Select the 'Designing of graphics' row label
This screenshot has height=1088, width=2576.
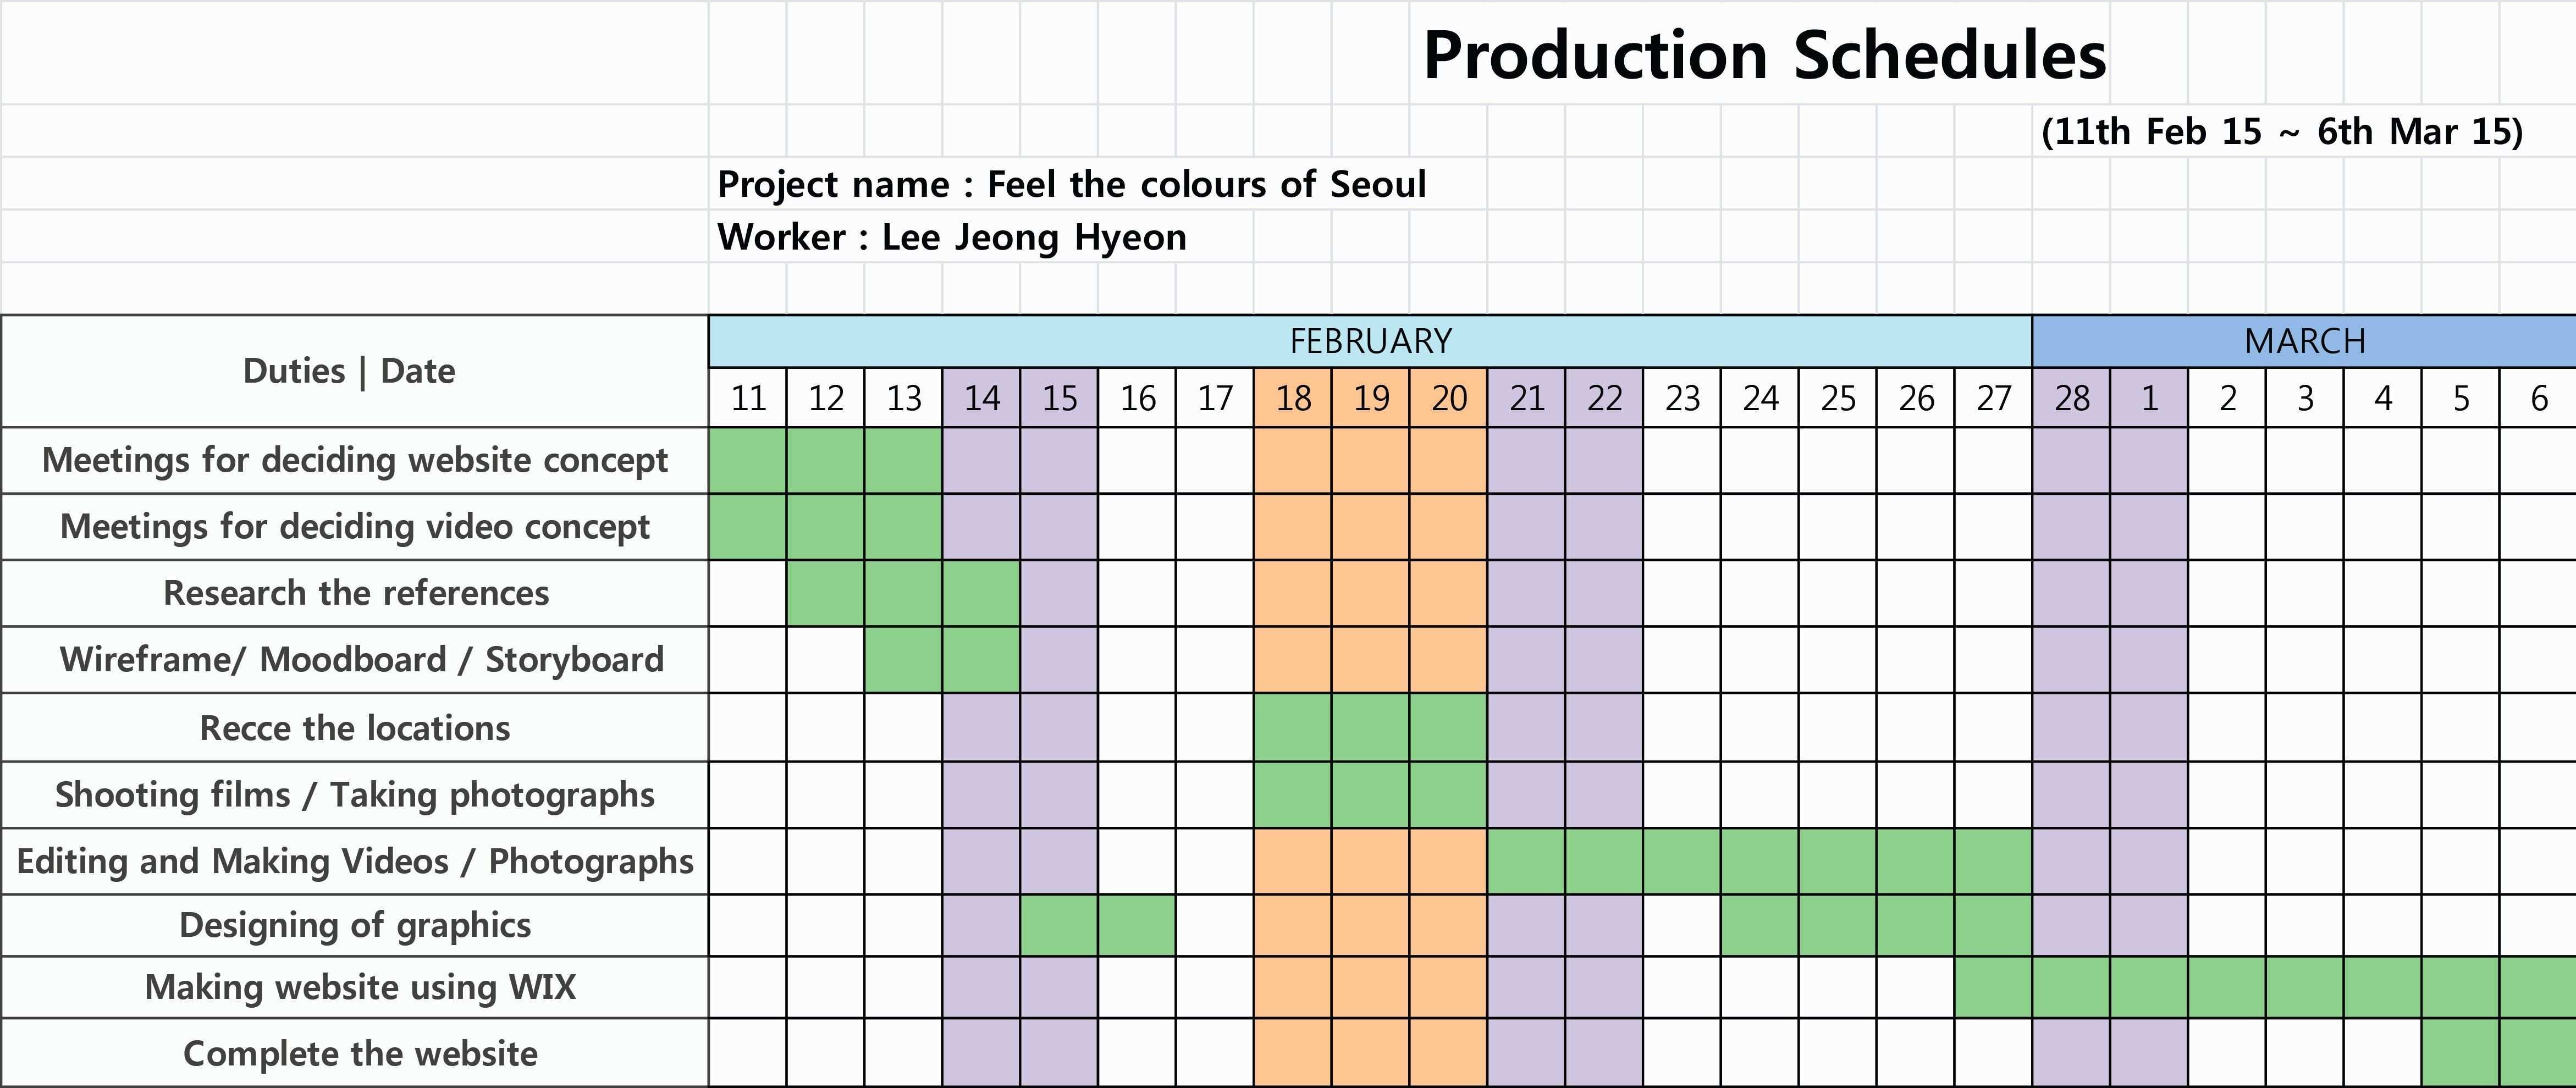355,925
